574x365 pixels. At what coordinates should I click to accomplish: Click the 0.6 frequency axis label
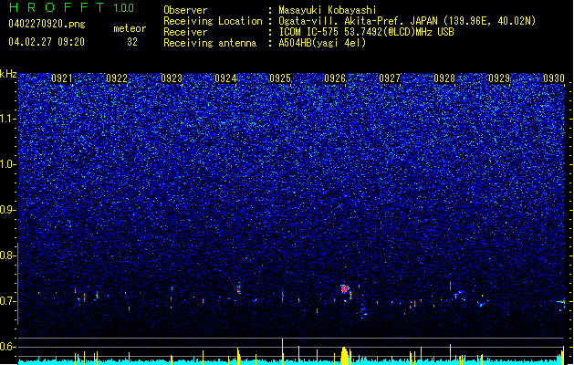click(8, 347)
